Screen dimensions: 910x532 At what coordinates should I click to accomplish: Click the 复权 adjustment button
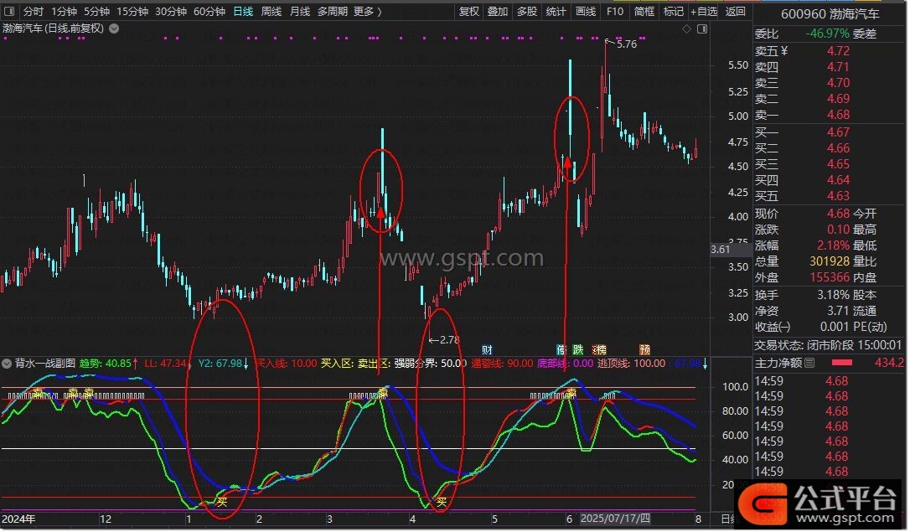469,11
